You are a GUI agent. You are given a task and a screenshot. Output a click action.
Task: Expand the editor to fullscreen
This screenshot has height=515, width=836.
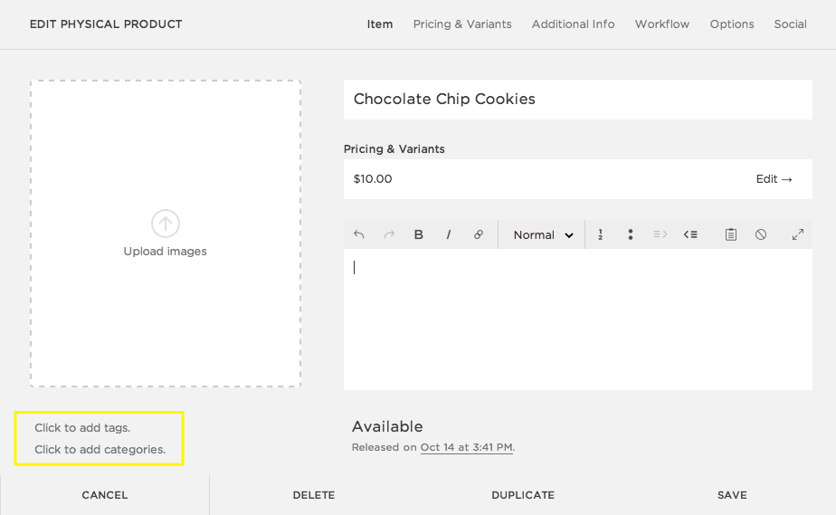[798, 234]
